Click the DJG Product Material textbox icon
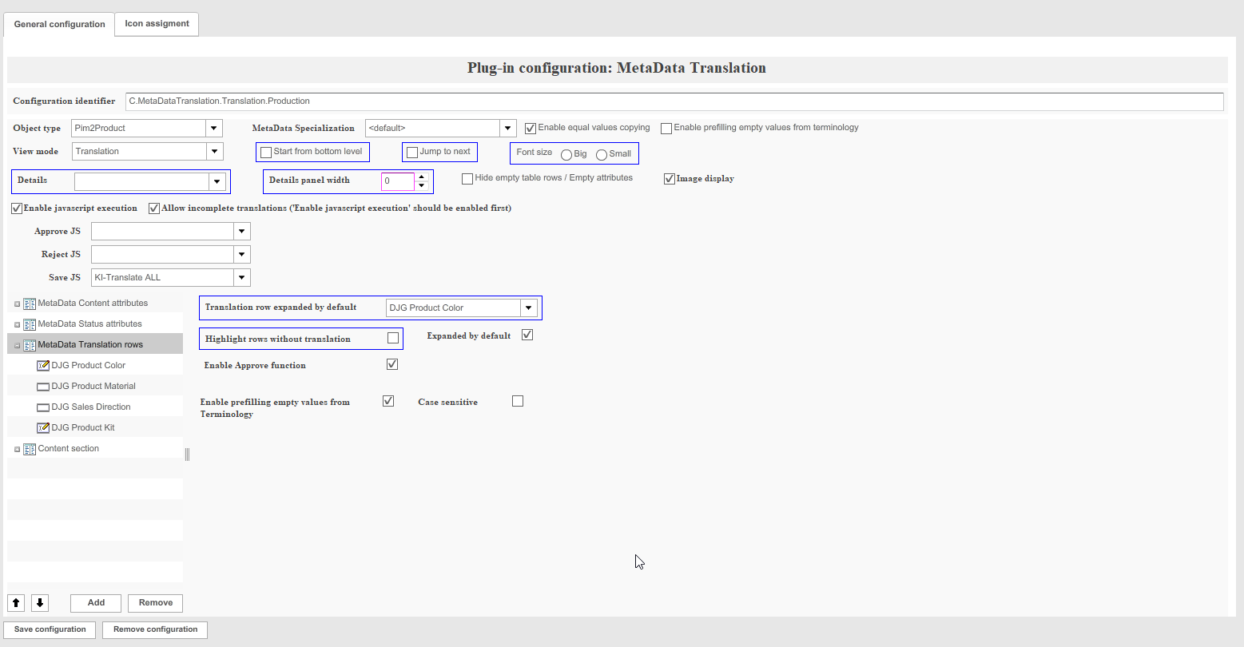Viewport: 1244px width, 647px height. tap(43, 386)
